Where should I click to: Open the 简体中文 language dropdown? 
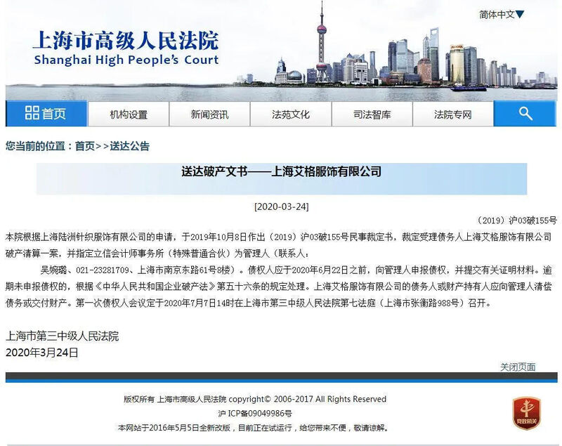click(x=502, y=14)
